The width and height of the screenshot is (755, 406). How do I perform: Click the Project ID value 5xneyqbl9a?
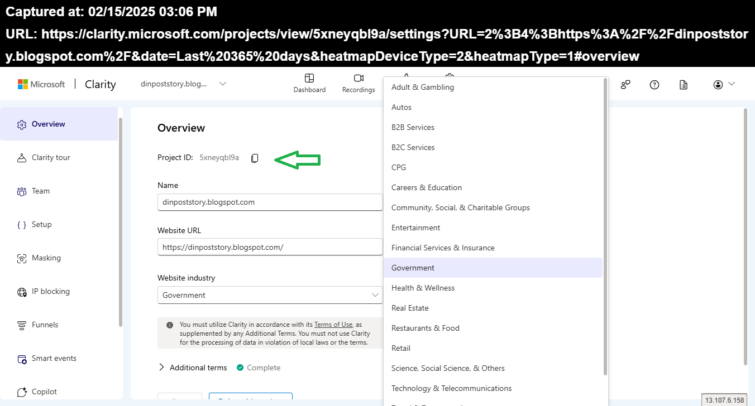pos(219,158)
